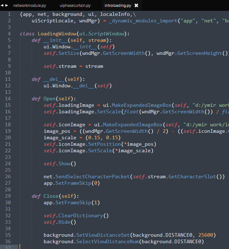
Task: Click SetFrameSkip(0) call
Action: click(78, 183)
